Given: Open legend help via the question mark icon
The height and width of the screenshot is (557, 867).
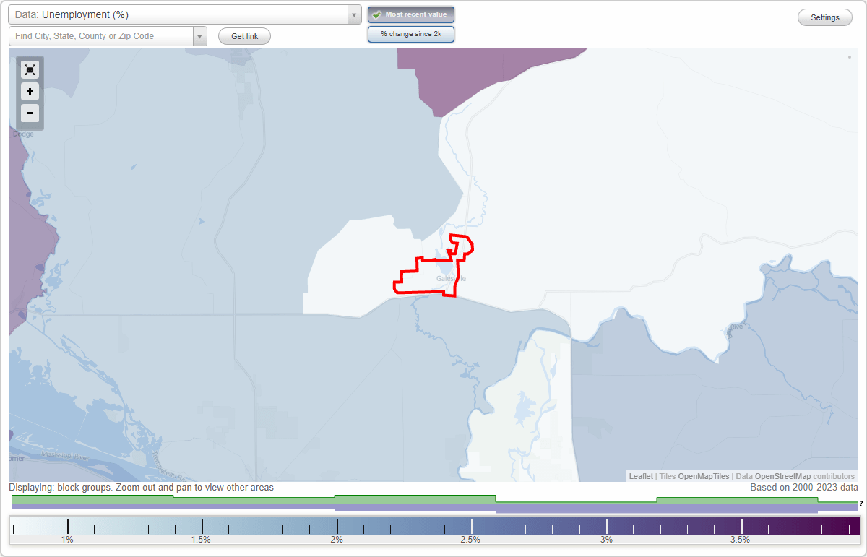Looking at the screenshot, I should [862, 505].
